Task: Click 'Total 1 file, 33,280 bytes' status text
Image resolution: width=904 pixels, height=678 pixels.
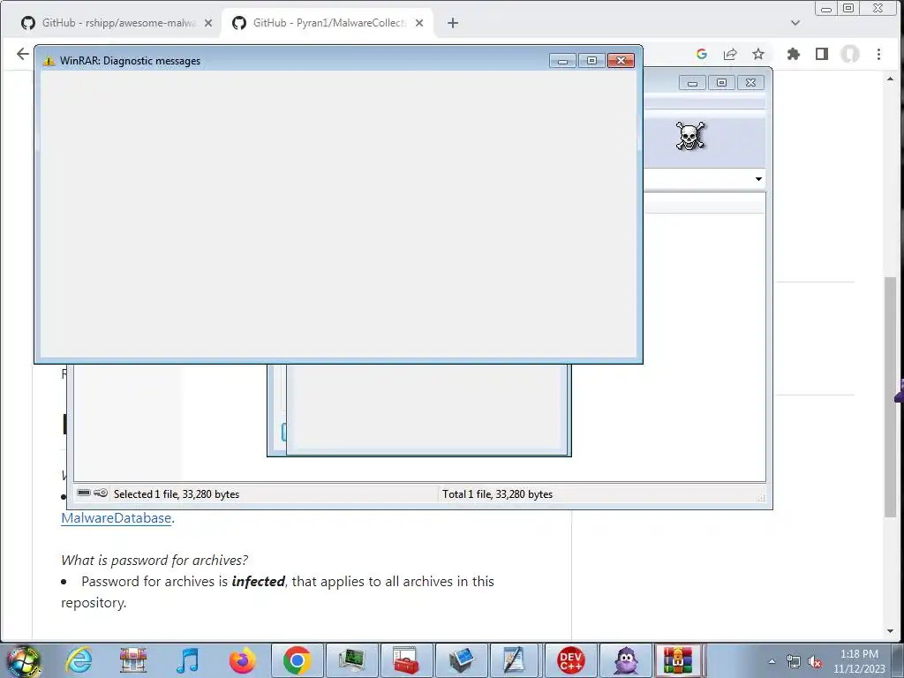Action: coord(498,494)
